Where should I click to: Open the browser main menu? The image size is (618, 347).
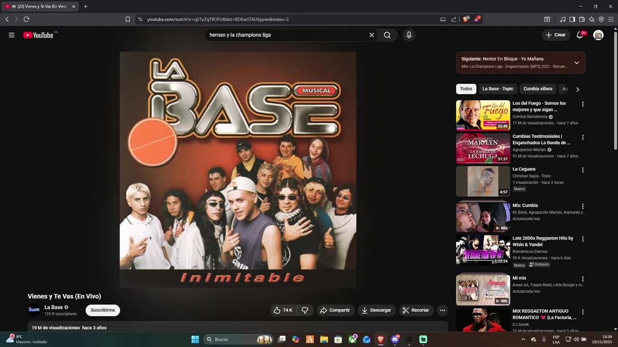(611, 19)
